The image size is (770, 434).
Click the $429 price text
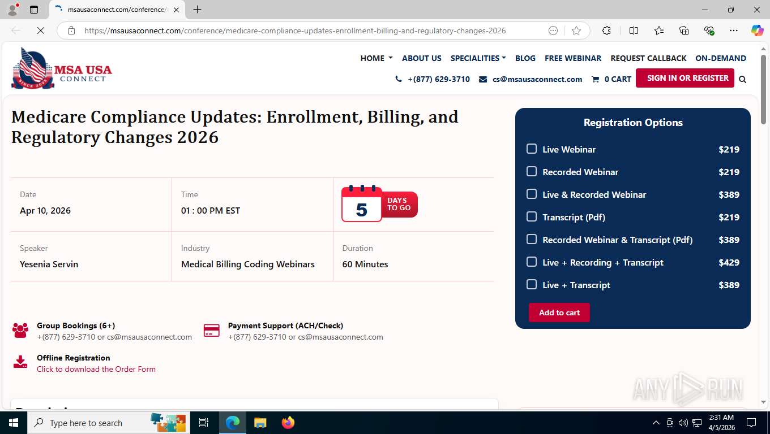[729, 262]
